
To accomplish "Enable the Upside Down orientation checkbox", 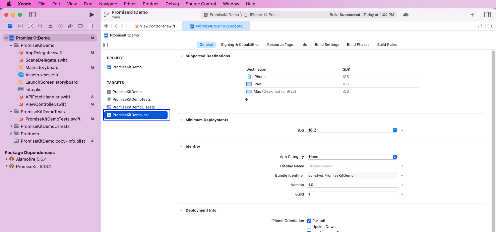I will (x=309, y=227).
